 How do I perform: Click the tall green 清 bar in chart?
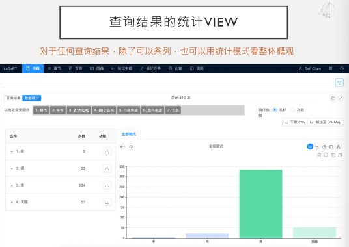(260, 203)
